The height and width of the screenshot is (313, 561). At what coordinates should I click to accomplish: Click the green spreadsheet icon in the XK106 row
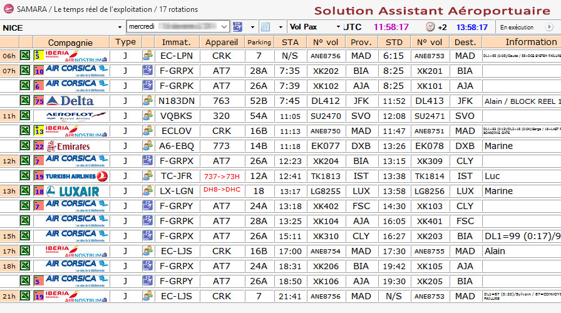coord(24,281)
